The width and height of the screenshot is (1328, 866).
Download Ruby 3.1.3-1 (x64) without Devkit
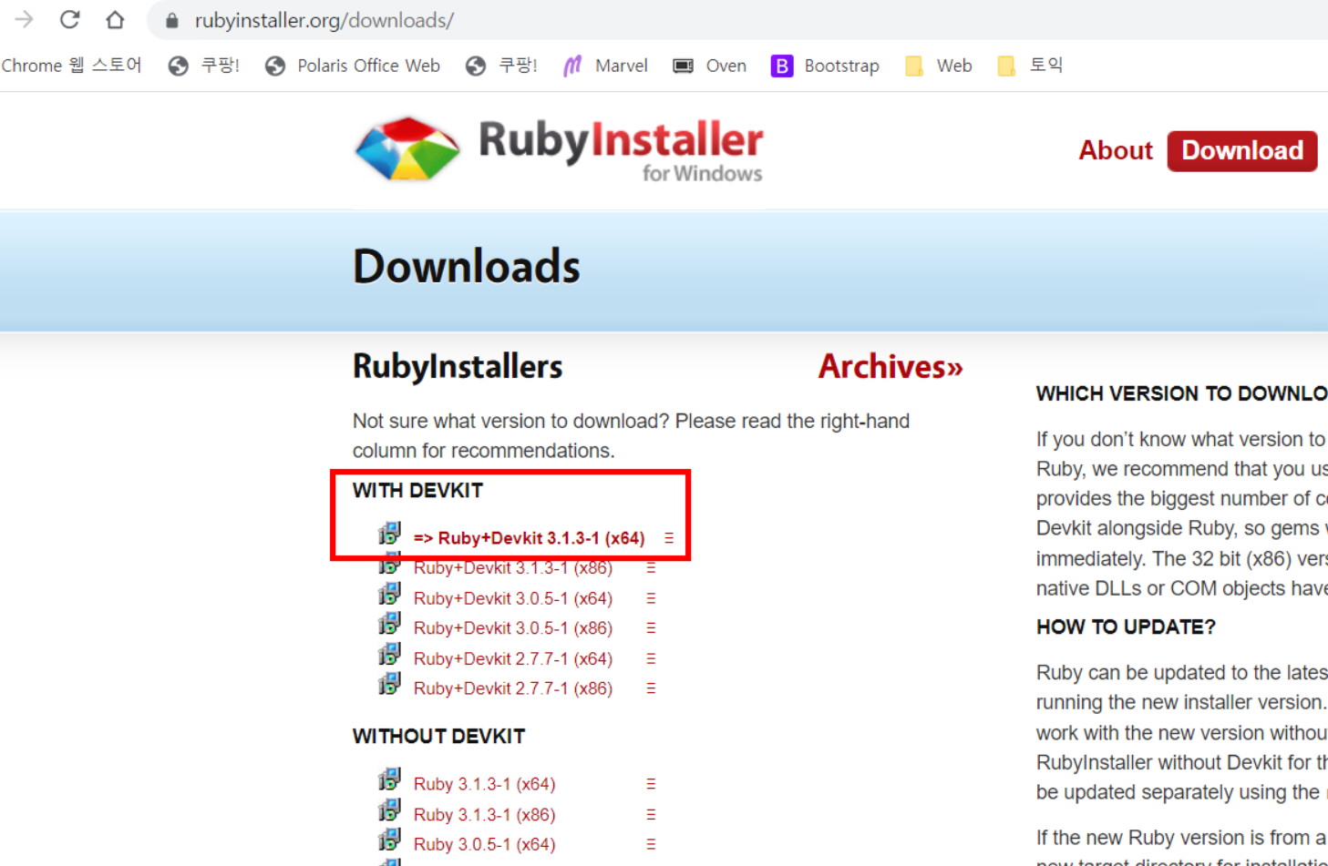[x=484, y=784]
